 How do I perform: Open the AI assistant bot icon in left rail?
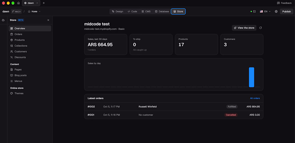(3, 20)
